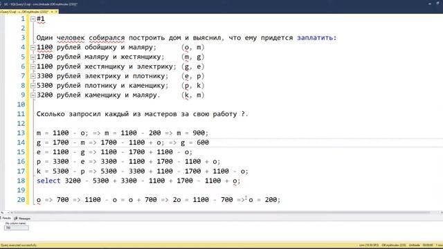Click the horizontal scrollbar right arrow
Viewport: 443px width, 249px height.
pos(442,212)
